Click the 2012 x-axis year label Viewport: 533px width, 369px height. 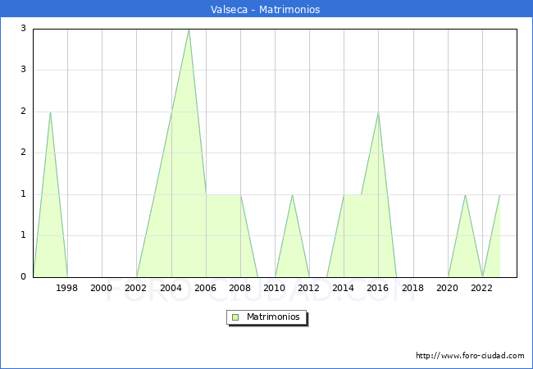tap(309, 288)
